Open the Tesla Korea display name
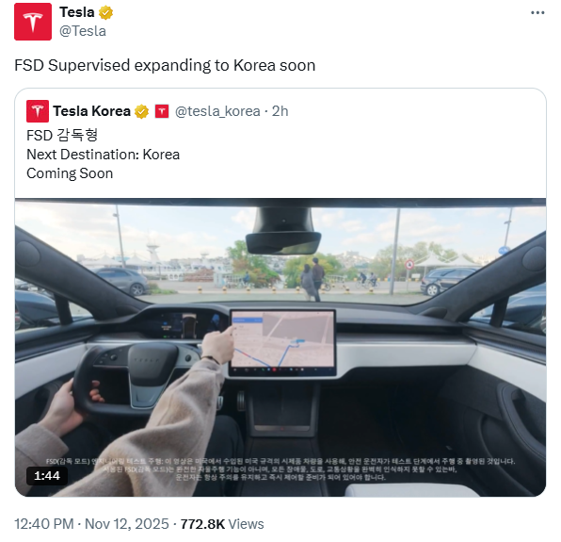Viewport: 561px width, 542px height. [x=91, y=111]
